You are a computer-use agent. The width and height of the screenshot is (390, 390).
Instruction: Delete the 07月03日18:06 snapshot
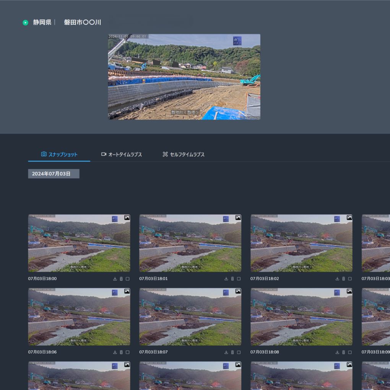(x=121, y=352)
